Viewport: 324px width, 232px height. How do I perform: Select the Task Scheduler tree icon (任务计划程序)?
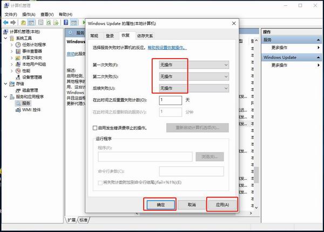[x=18, y=45]
